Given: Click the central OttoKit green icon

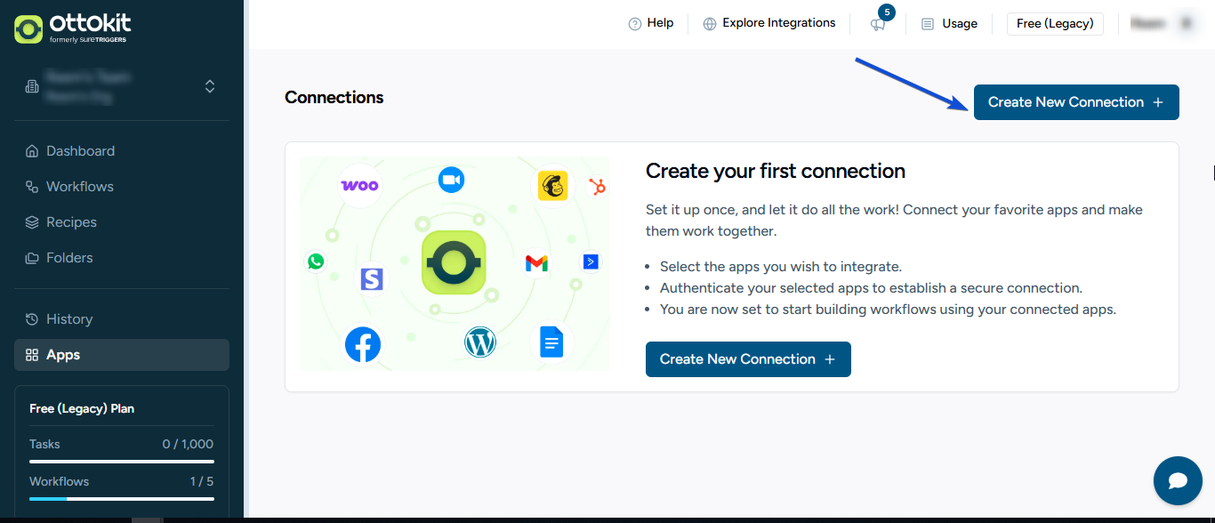Looking at the screenshot, I should pos(454,263).
